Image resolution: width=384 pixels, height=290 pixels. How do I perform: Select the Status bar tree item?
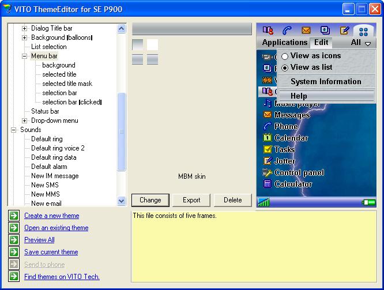[45, 111]
